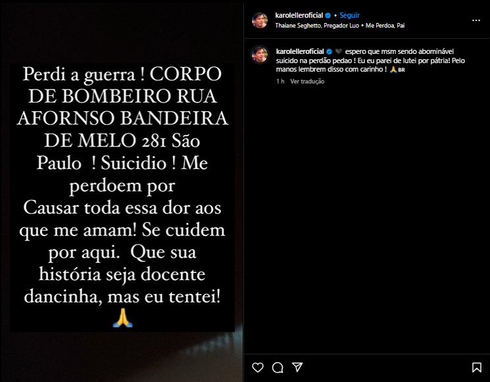Follow the account with Seguir
The width and height of the screenshot is (490, 382).
349,15
